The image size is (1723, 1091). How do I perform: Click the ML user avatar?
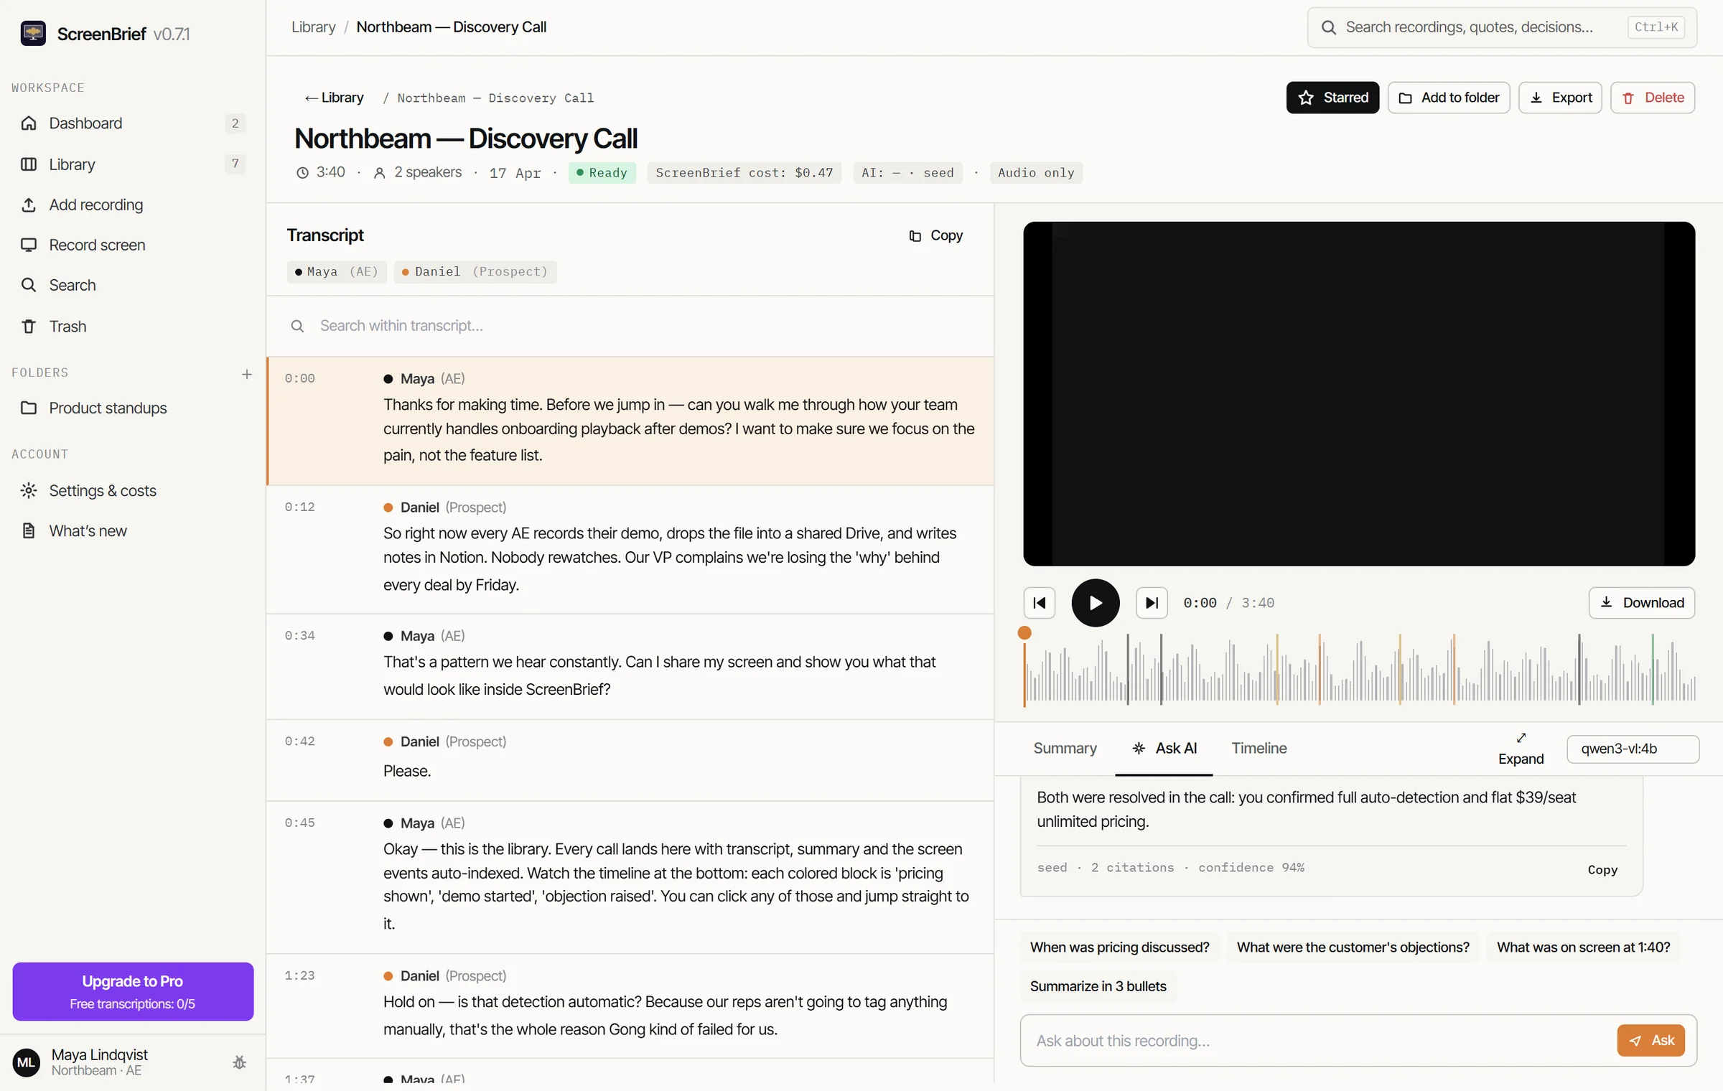pyautogui.click(x=27, y=1062)
